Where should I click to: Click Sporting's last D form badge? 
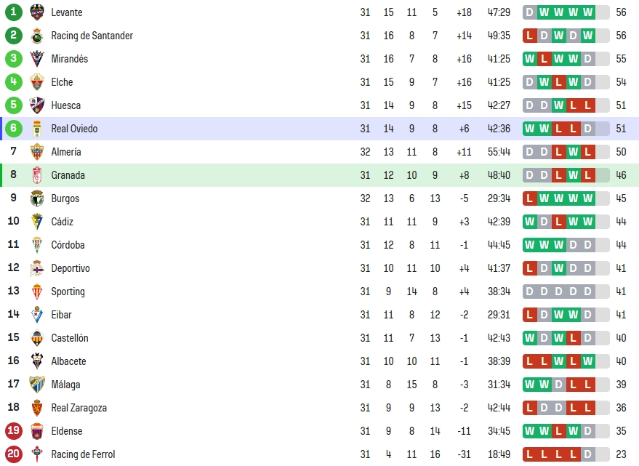(587, 291)
